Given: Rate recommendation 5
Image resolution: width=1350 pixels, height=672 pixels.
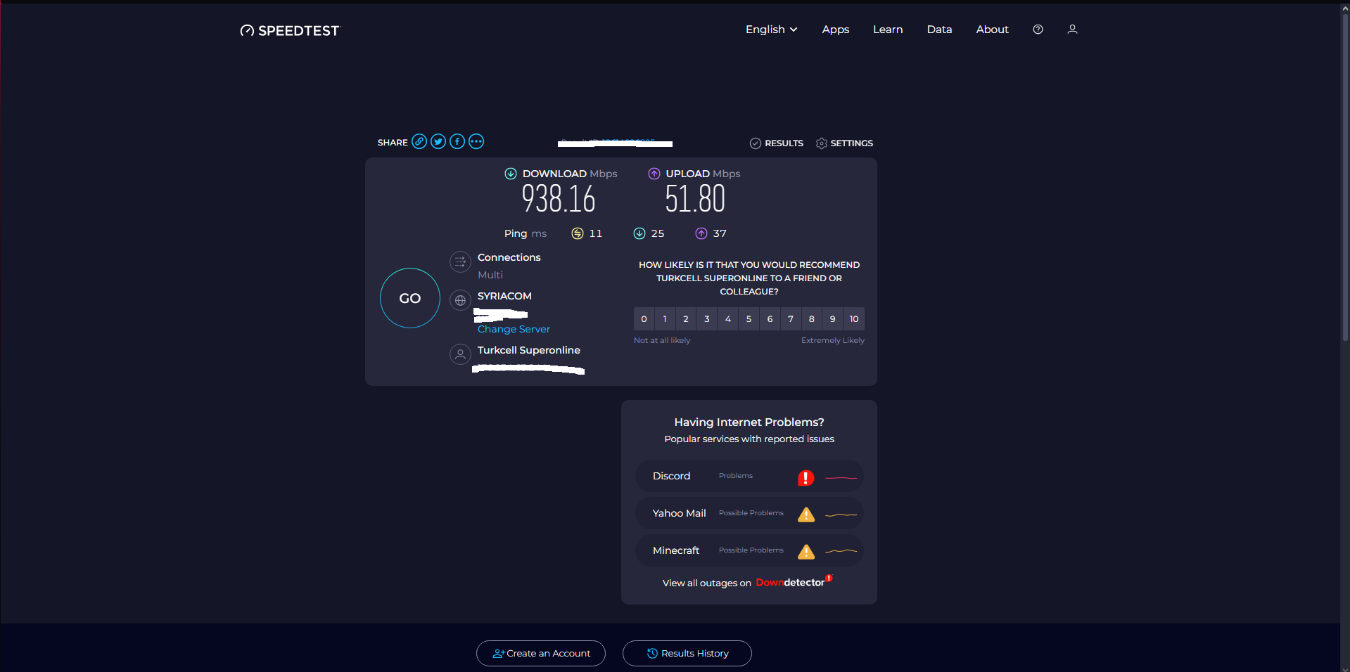Looking at the screenshot, I should 749,318.
